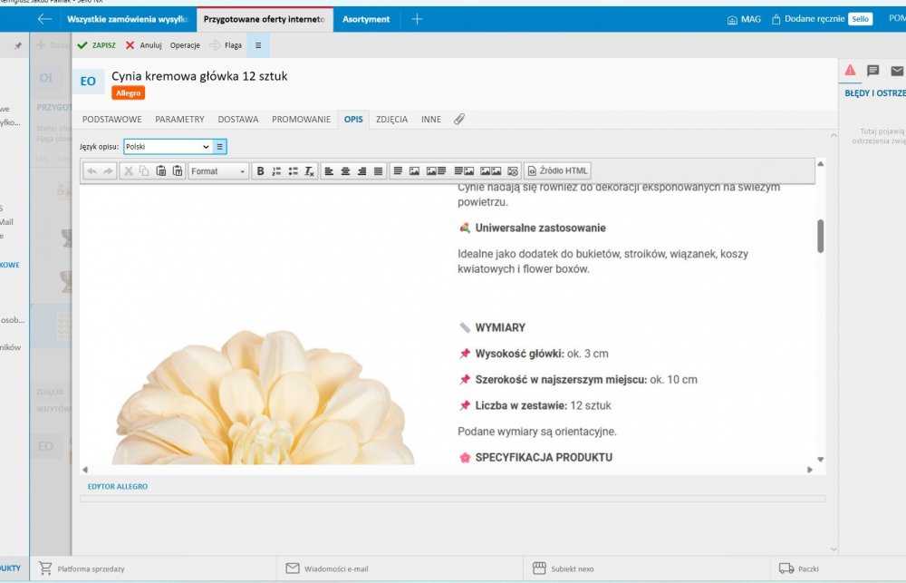This screenshot has height=583, width=906.
Task: Toggle bold formatting
Action: pos(260,171)
